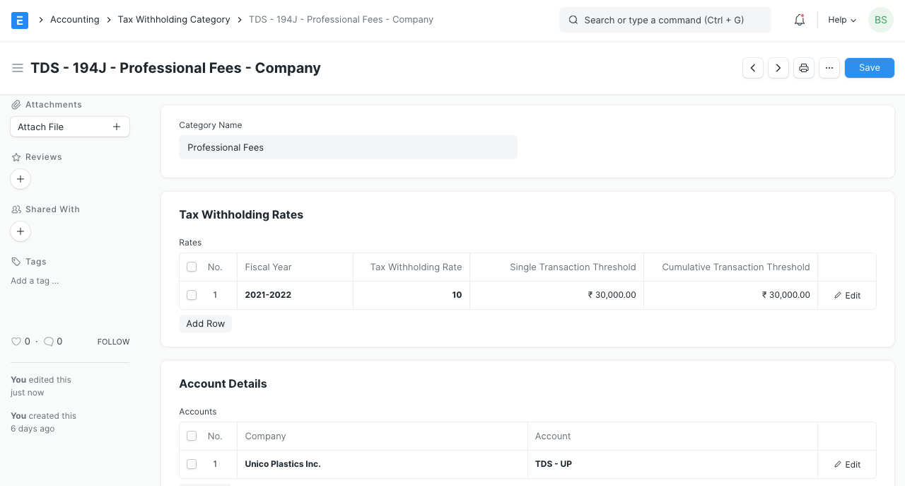Expand the Help dropdown menu
The height and width of the screenshot is (486, 905).
click(x=842, y=20)
